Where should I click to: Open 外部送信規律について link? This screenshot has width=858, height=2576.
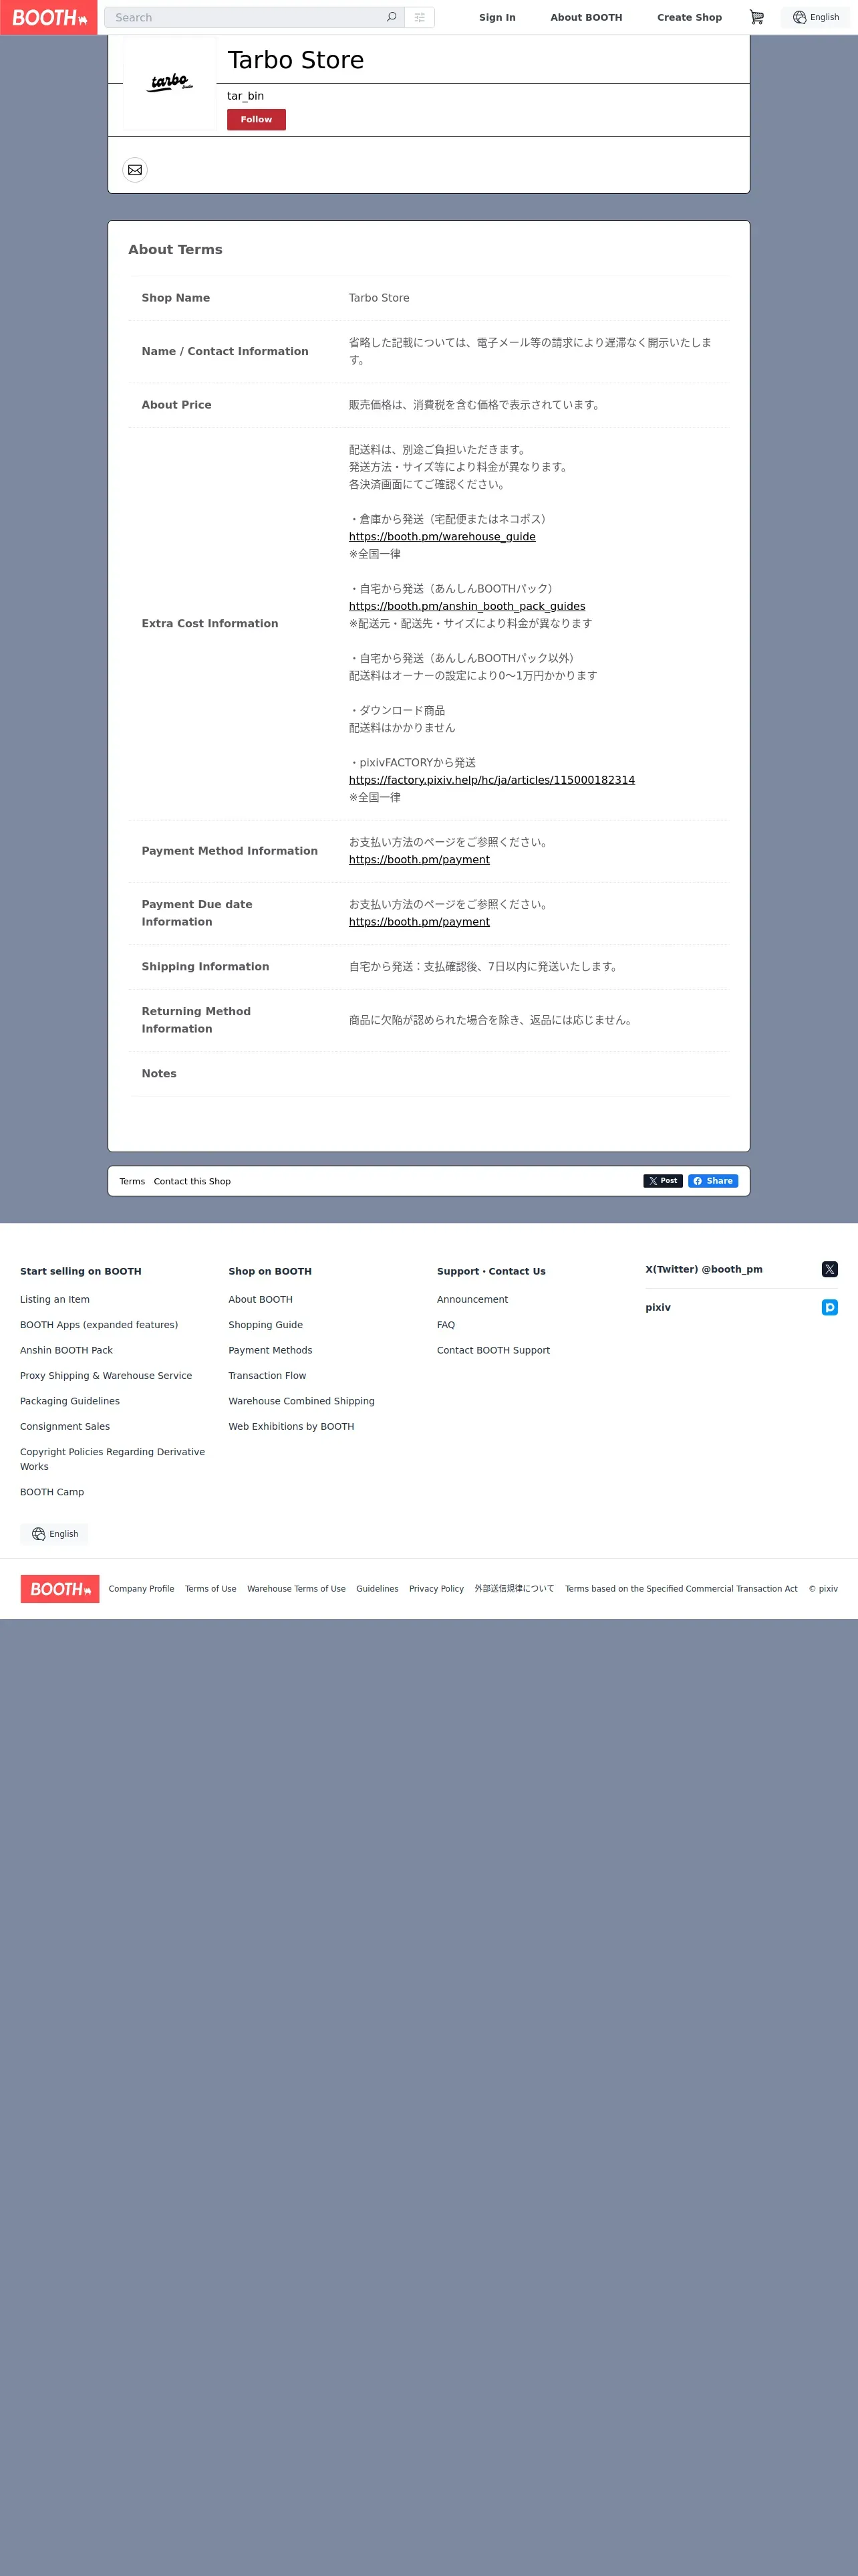click(x=515, y=1588)
